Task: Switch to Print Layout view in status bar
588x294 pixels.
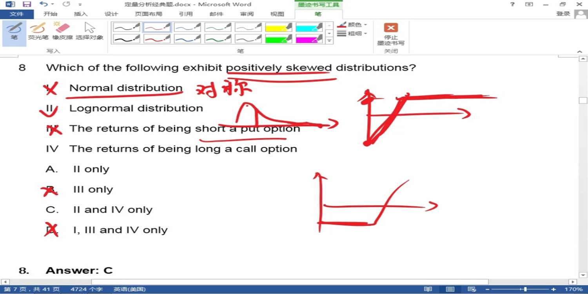Action: click(x=450, y=289)
